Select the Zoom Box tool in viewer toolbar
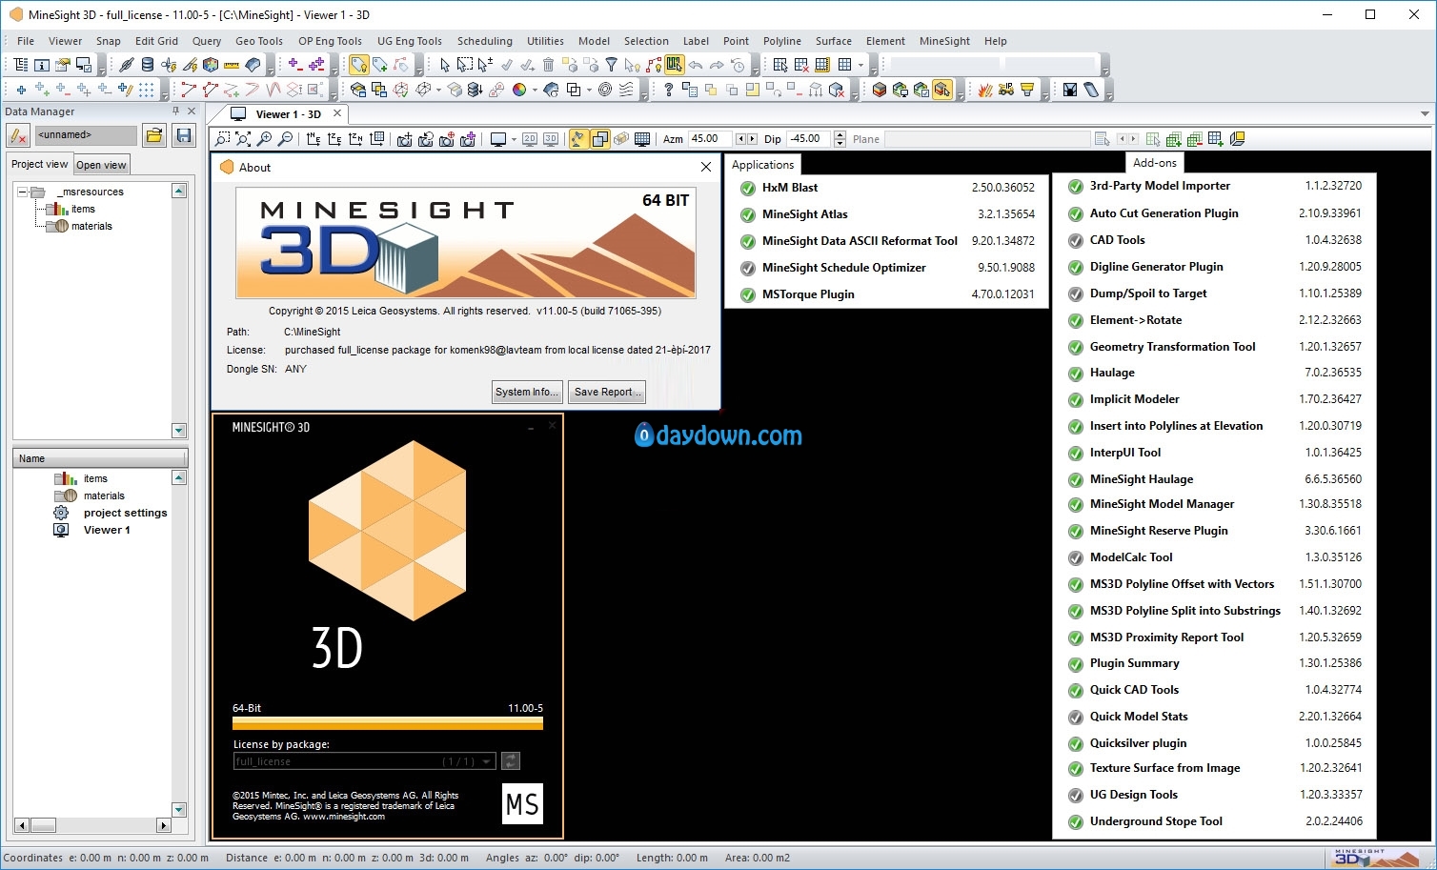This screenshot has width=1437, height=870. click(223, 139)
